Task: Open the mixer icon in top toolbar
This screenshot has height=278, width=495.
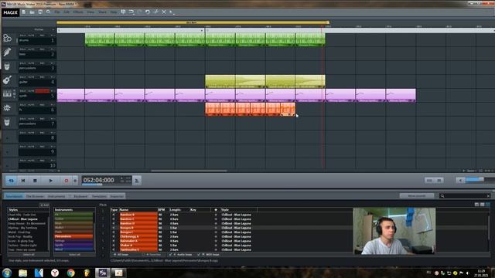Action: click(123, 12)
